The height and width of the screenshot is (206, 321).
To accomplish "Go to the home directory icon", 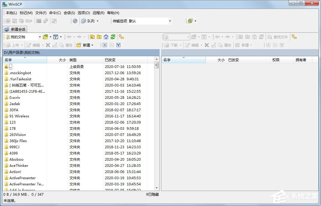I will (x=106, y=37).
